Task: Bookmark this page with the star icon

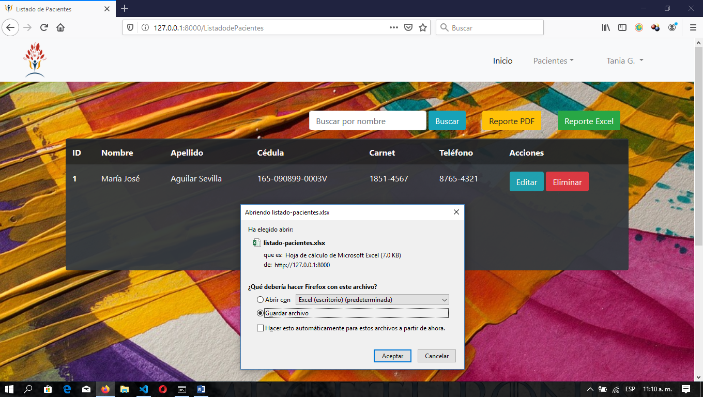Action: tap(423, 27)
